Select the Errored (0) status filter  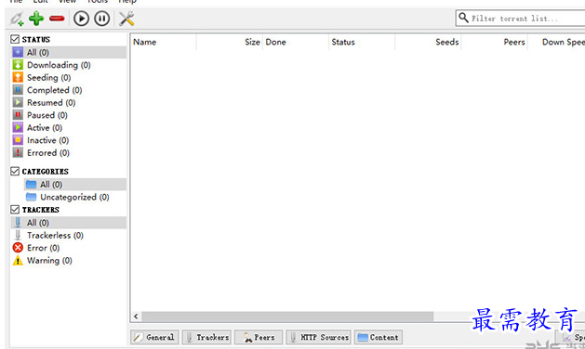point(69,153)
